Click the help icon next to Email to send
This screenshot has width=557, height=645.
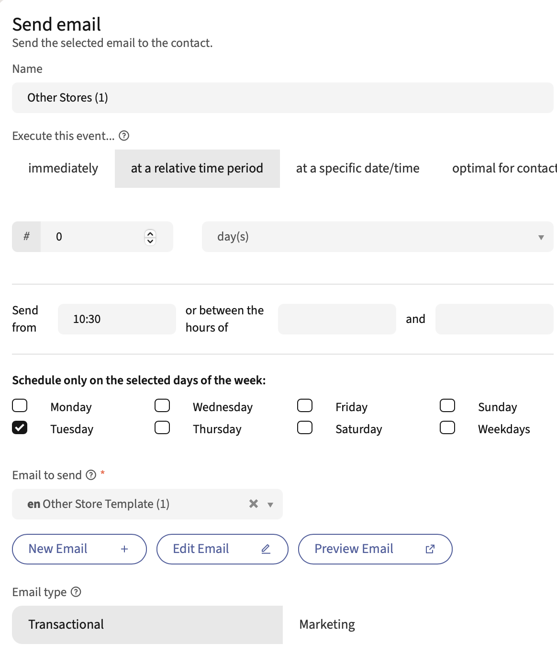point(91,475)
